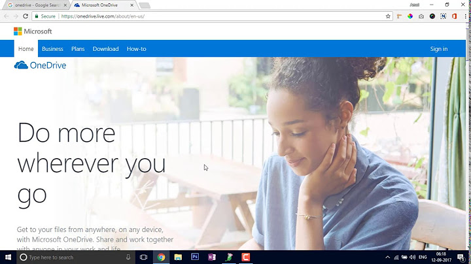
Task: Click the Secure padlock icon
Action: coord(37,16)
